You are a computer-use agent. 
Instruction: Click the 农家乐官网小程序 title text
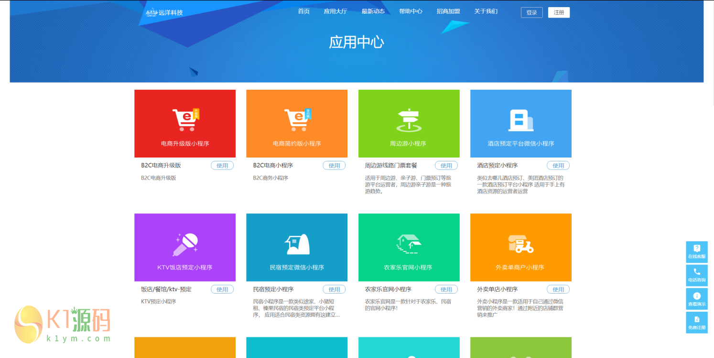click(388, 289)
